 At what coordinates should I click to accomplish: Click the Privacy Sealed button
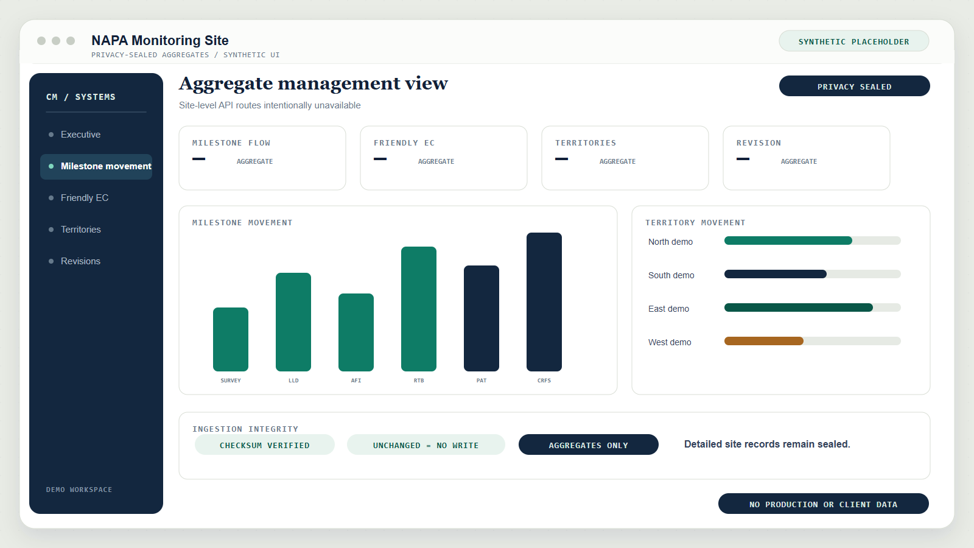854,86
